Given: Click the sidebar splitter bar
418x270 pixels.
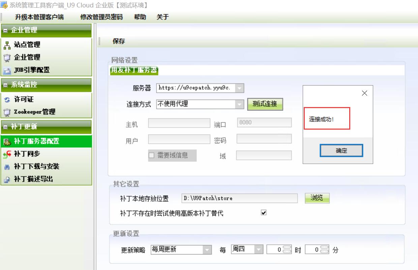Looking at the screenshot, I should [x=95, y=147].
